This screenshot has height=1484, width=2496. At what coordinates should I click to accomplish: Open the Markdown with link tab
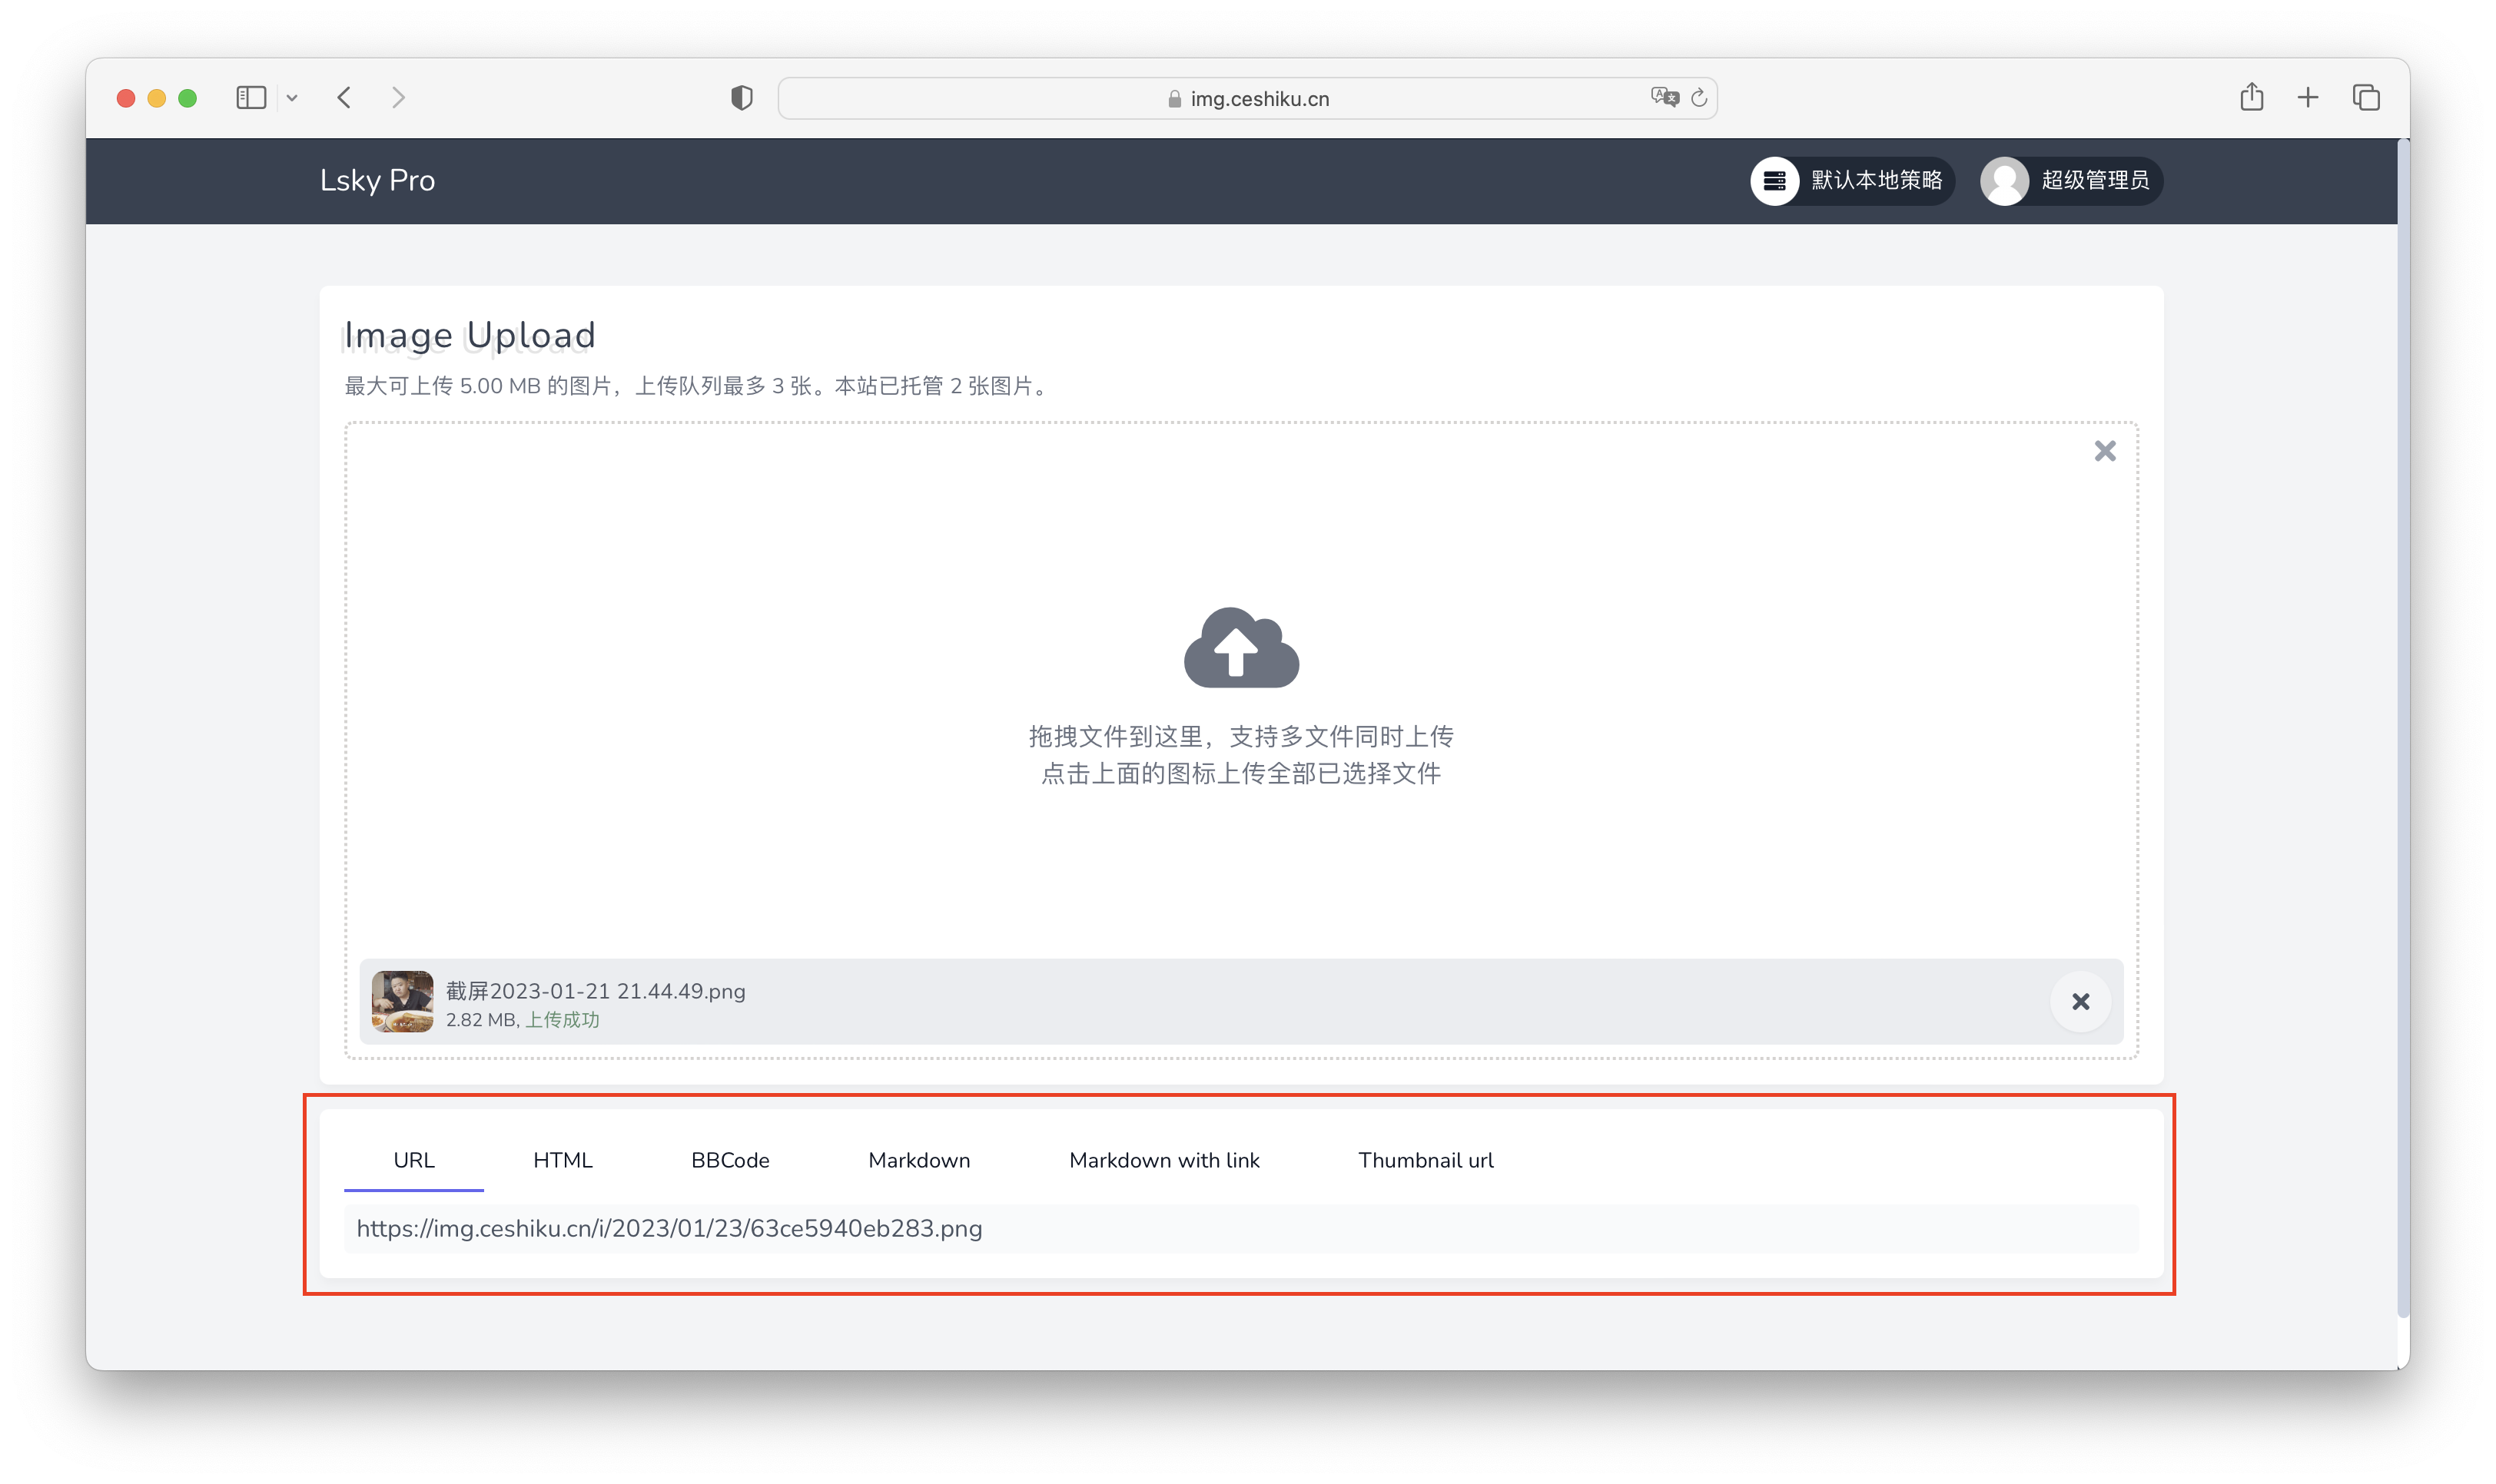pos(1164,1160)
